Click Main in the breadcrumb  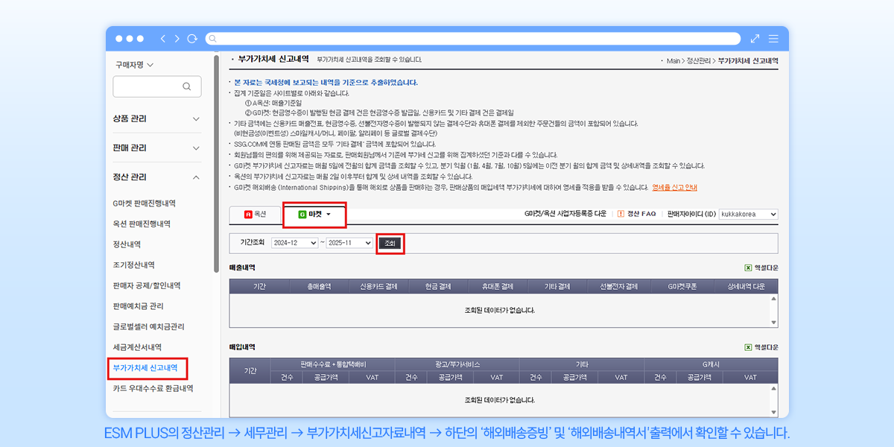click(673, 60)
